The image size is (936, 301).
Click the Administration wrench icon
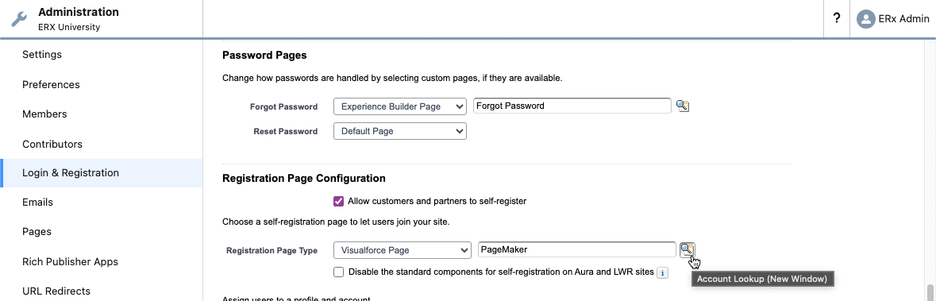[19, 20]
